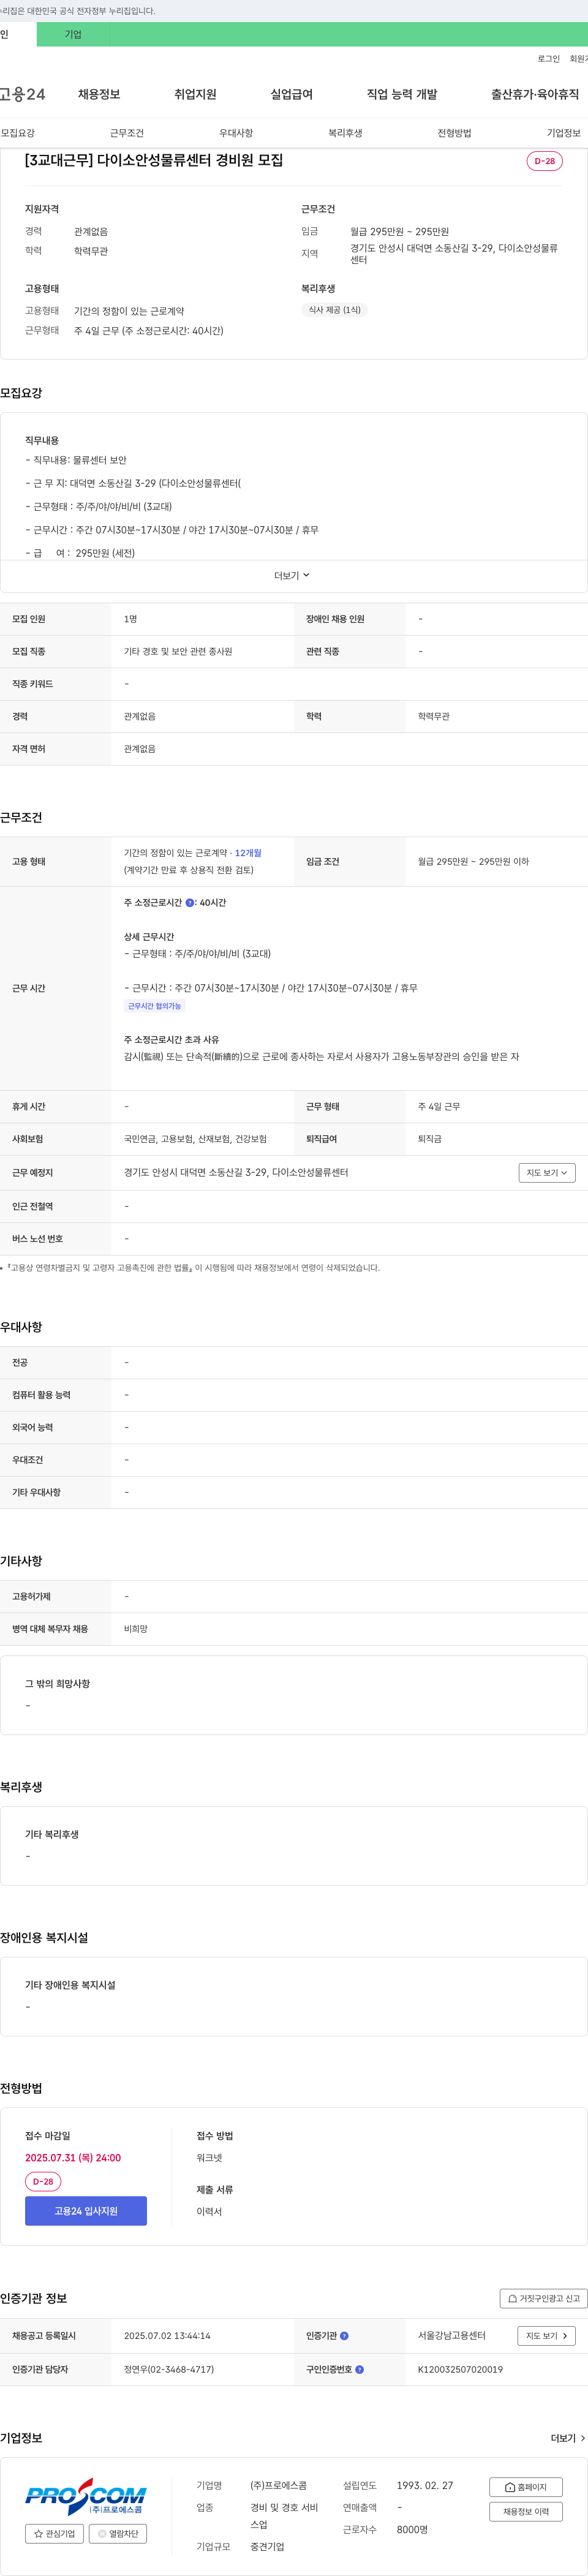Jump to the 복리후생 section tab
Screen dimensions: 588x2576
345,133
